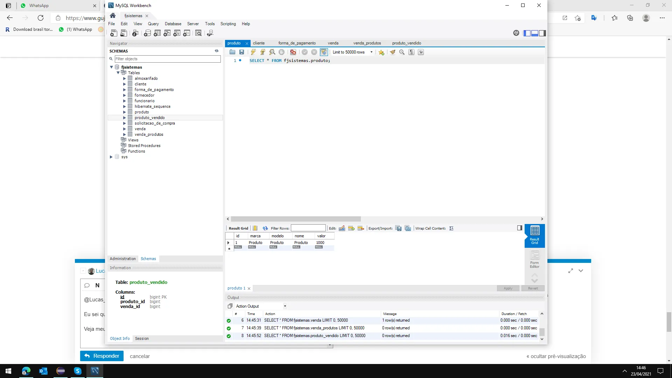The width and height of the screenshot is (672, 378).
Task: Click the editor horizontal scrollbar
Action: point(296,219)
